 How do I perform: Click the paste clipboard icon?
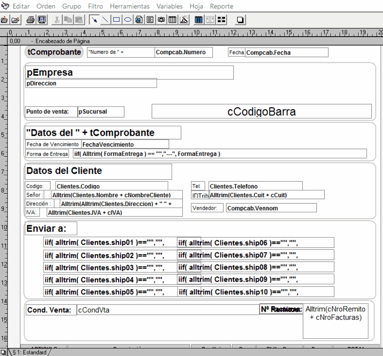(79, 20)
